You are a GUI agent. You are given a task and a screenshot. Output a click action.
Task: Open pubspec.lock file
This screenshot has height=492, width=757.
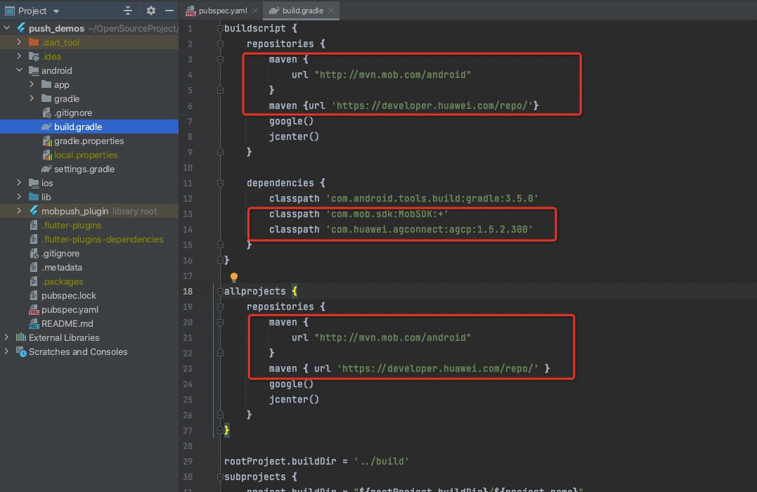pyautogui.click(x=69, y=295)
